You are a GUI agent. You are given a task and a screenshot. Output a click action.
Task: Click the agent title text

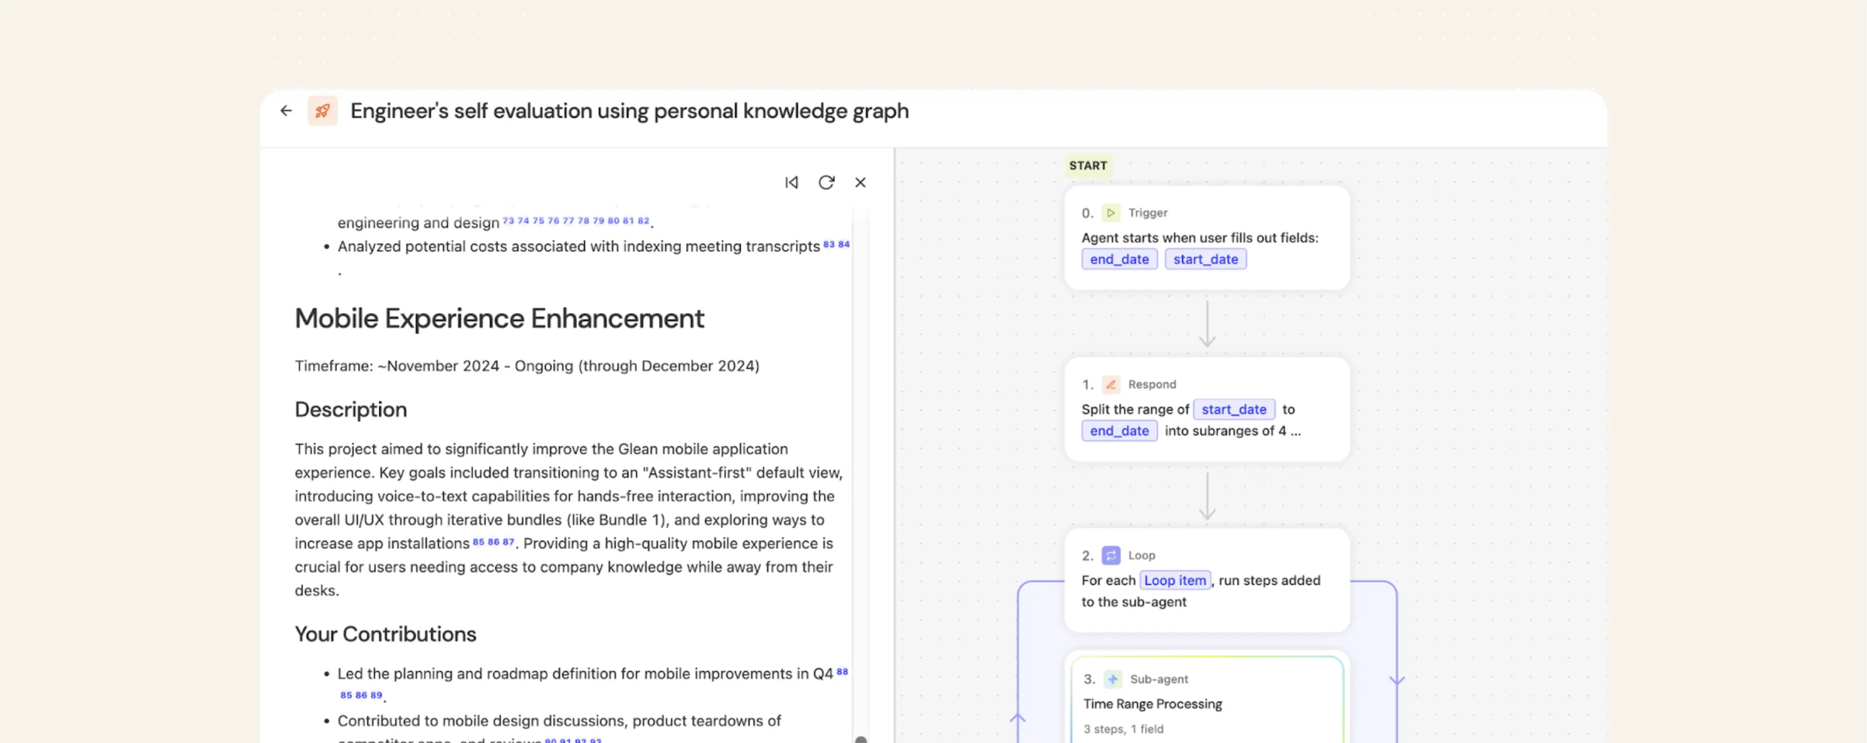629,111
